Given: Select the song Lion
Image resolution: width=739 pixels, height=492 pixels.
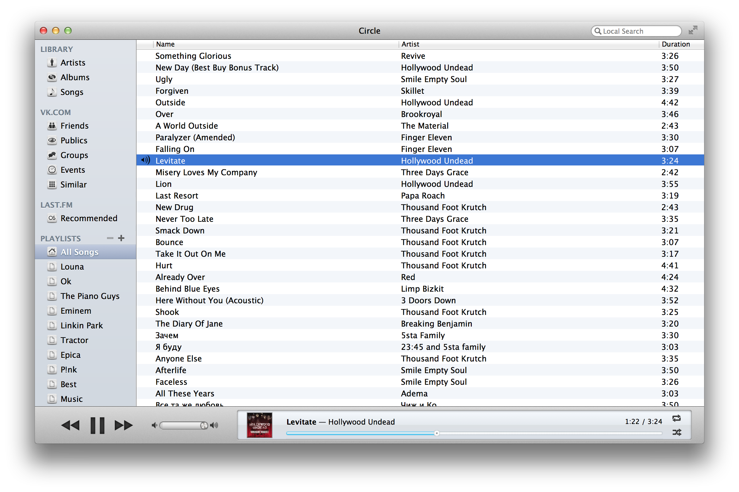Looking at the screenshot, I should coord(420,184).
